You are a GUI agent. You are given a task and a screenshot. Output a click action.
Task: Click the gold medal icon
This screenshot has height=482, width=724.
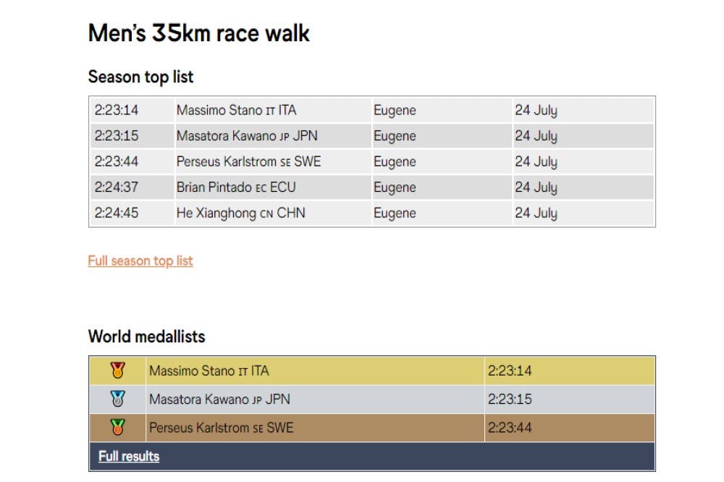tap(117, 371)
